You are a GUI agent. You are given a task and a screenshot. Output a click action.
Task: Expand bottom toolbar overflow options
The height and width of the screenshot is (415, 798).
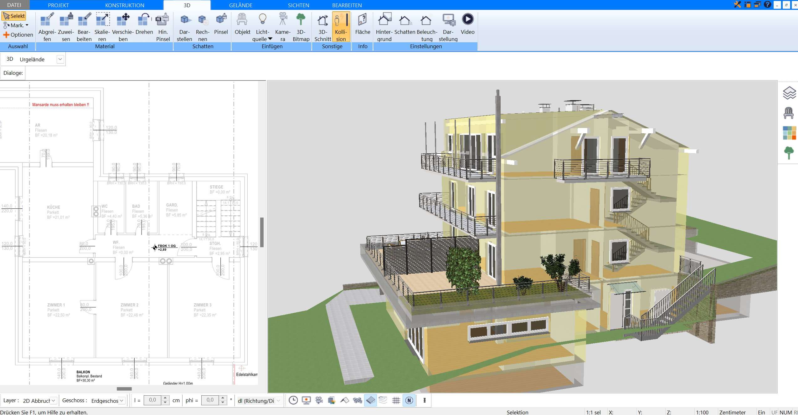coord(425,400)
